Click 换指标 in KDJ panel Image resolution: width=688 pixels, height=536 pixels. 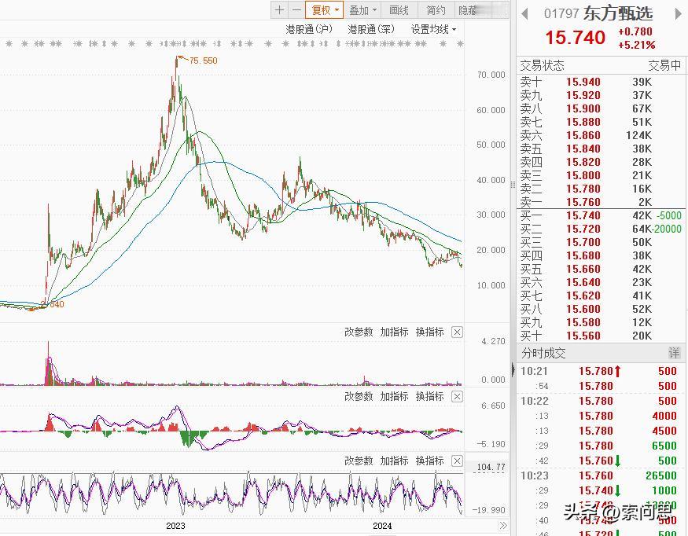[429, 461]
